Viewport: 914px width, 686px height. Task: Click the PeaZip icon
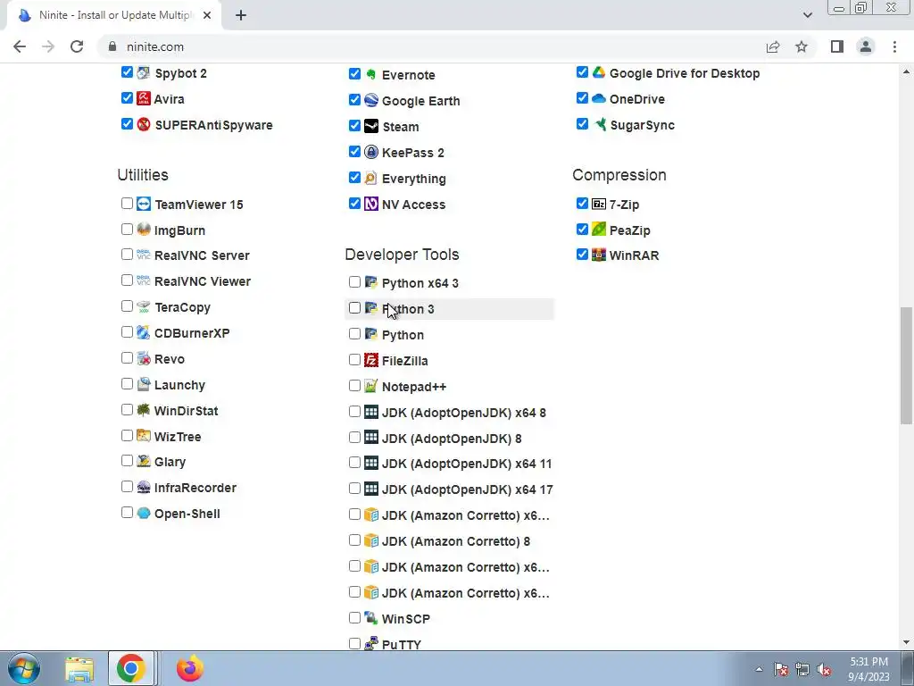(x=599, y=230)
